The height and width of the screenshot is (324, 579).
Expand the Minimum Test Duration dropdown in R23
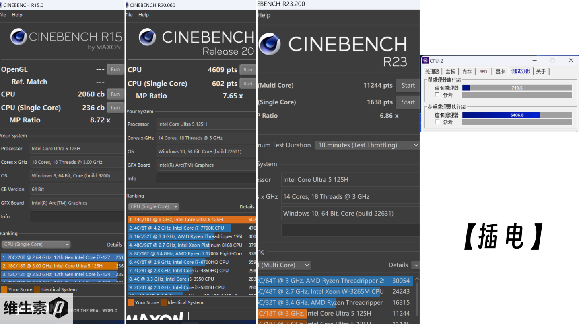pyautogui.click(x=367, y=145)
